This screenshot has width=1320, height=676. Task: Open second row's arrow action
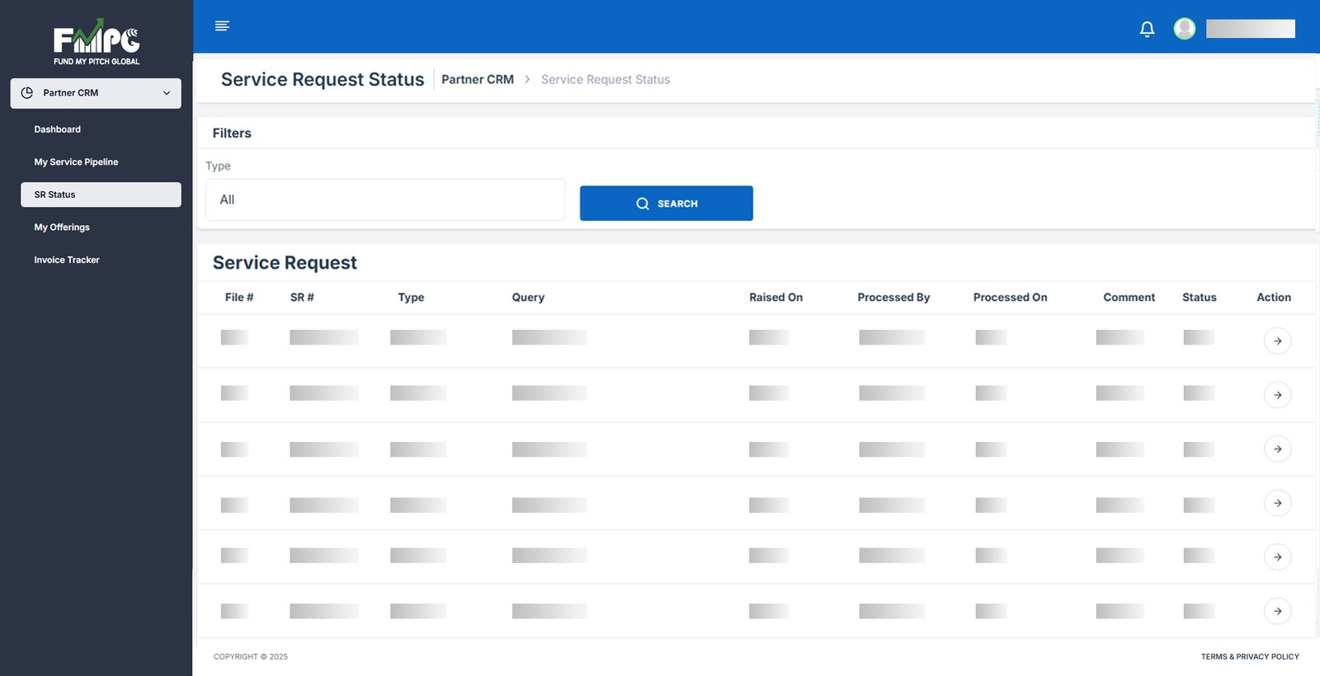pos(1277,395)
